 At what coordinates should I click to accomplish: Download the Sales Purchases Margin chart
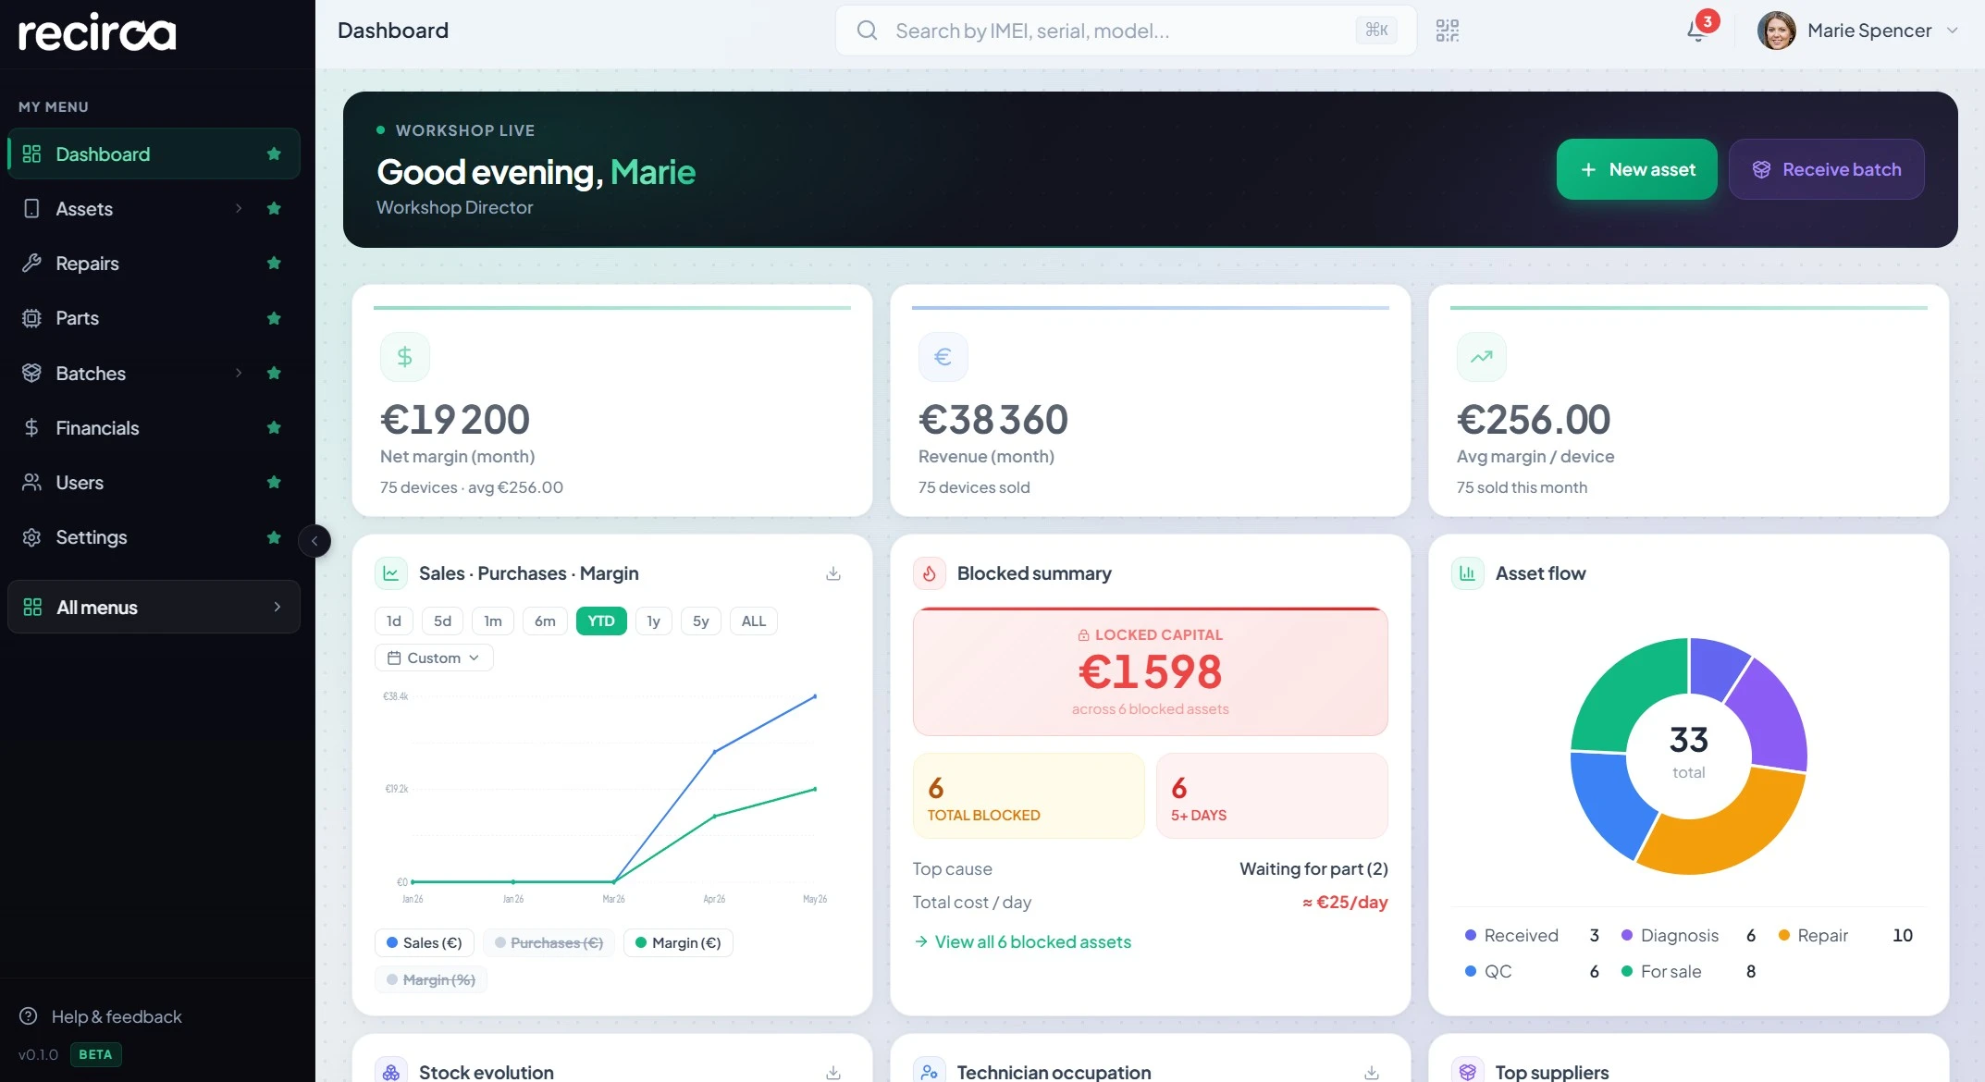pos(833,573)
